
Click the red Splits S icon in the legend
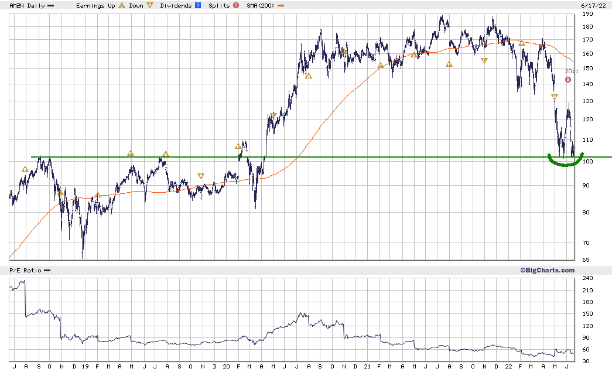[236, 5]
